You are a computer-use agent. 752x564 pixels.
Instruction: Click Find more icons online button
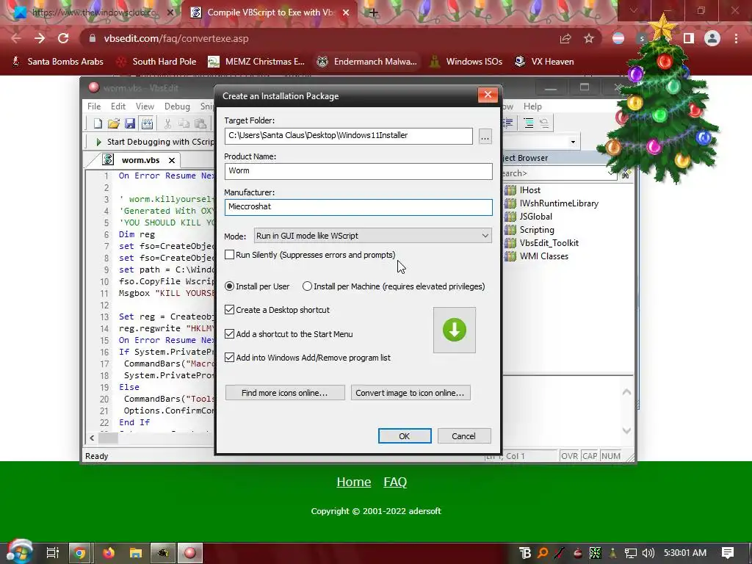point(285,393)
